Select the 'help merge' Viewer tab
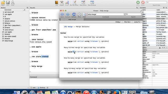168x94 pixels. [x=72, y=20]
